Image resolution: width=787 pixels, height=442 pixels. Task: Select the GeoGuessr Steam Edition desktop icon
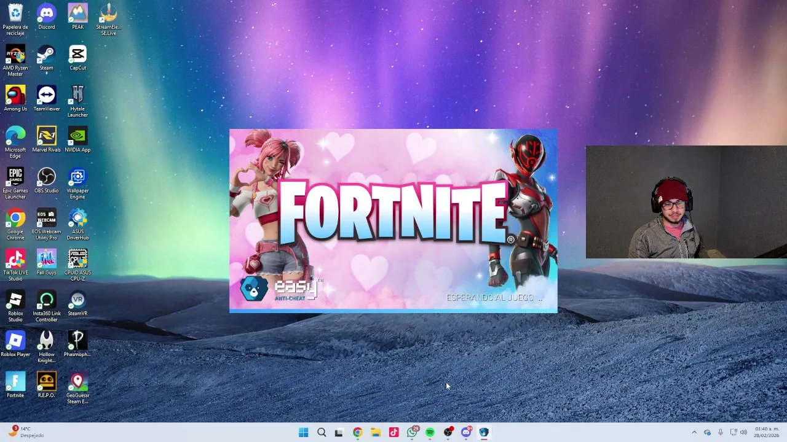tap(77, 389)
